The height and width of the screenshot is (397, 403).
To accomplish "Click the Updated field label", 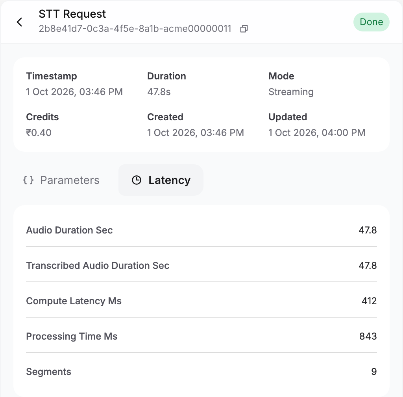I will [288, 117].
